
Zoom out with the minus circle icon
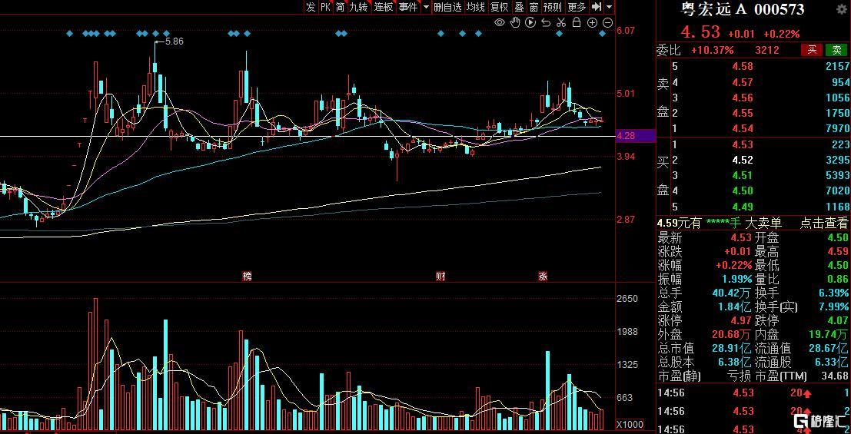(608, 22)
